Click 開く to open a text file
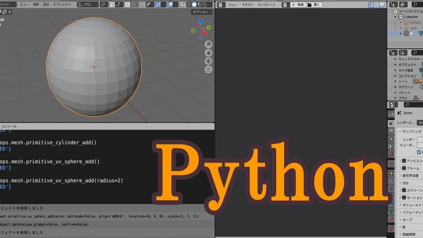The height and width of the screenshot is (238, 423). point(316,5)
